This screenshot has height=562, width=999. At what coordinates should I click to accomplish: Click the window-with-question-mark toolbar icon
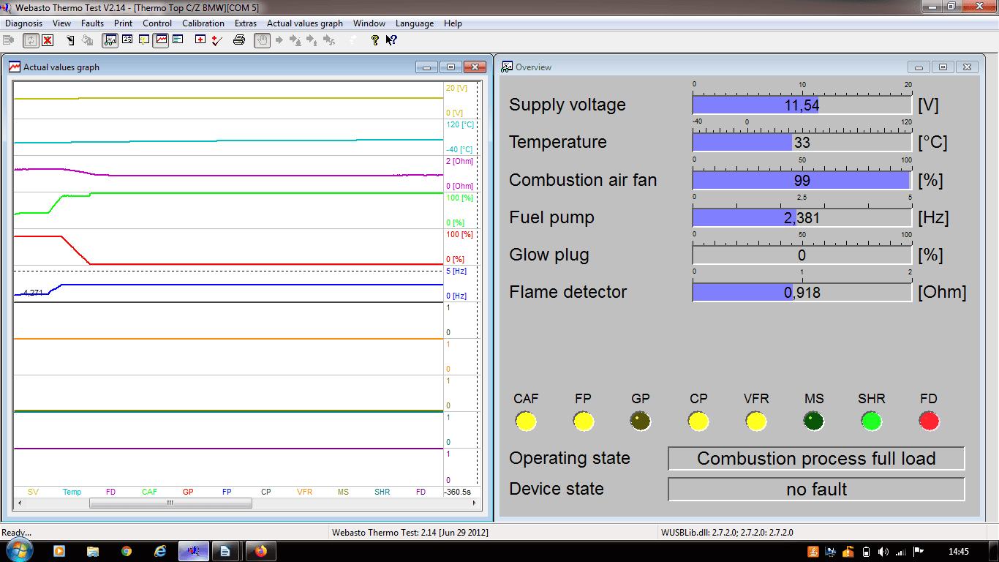[145, 40]
